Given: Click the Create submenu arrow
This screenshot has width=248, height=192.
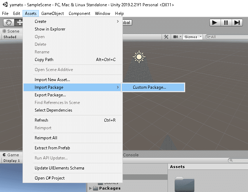Looking at the screenshot, I should point(118,21).
